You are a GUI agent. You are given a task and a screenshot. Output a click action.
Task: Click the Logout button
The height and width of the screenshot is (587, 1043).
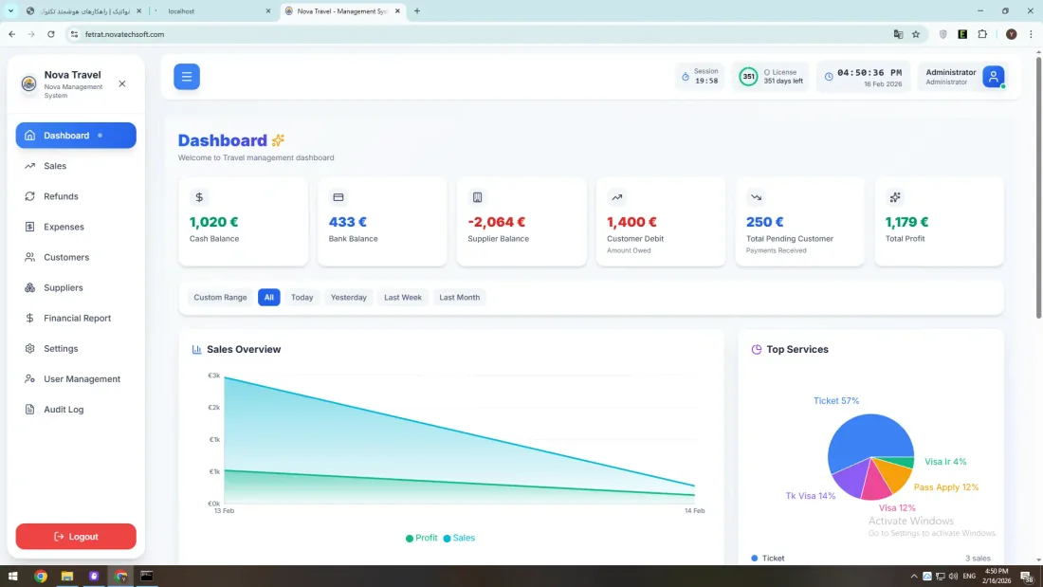click(x=76, y=536)
